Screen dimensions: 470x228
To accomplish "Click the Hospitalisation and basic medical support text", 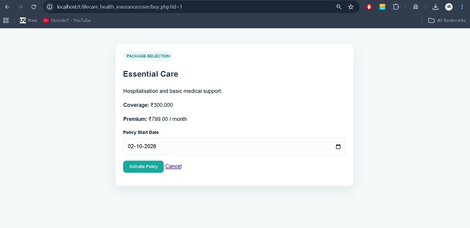I will point(173,91).
